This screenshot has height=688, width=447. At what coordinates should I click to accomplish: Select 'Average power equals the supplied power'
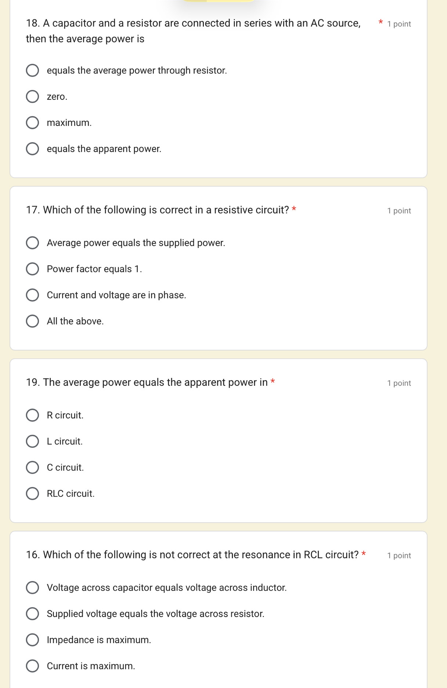32,243
